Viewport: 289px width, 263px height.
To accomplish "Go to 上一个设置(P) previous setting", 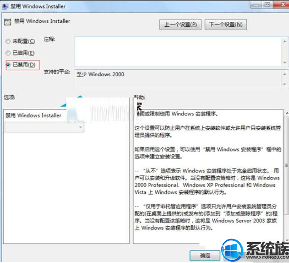I will 180,24.
